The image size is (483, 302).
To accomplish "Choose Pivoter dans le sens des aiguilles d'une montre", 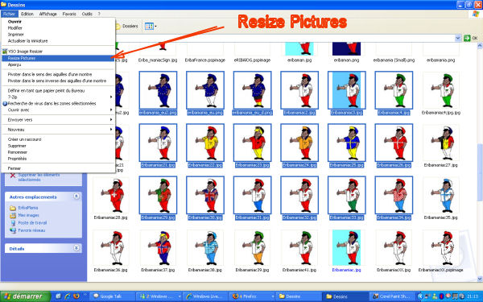I will (58, 75).
